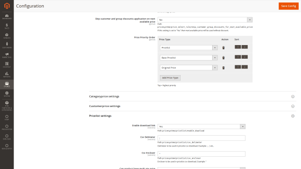Open the System menu in sidebar
This screenshot has height=169, width=301.
pos(7,94)
